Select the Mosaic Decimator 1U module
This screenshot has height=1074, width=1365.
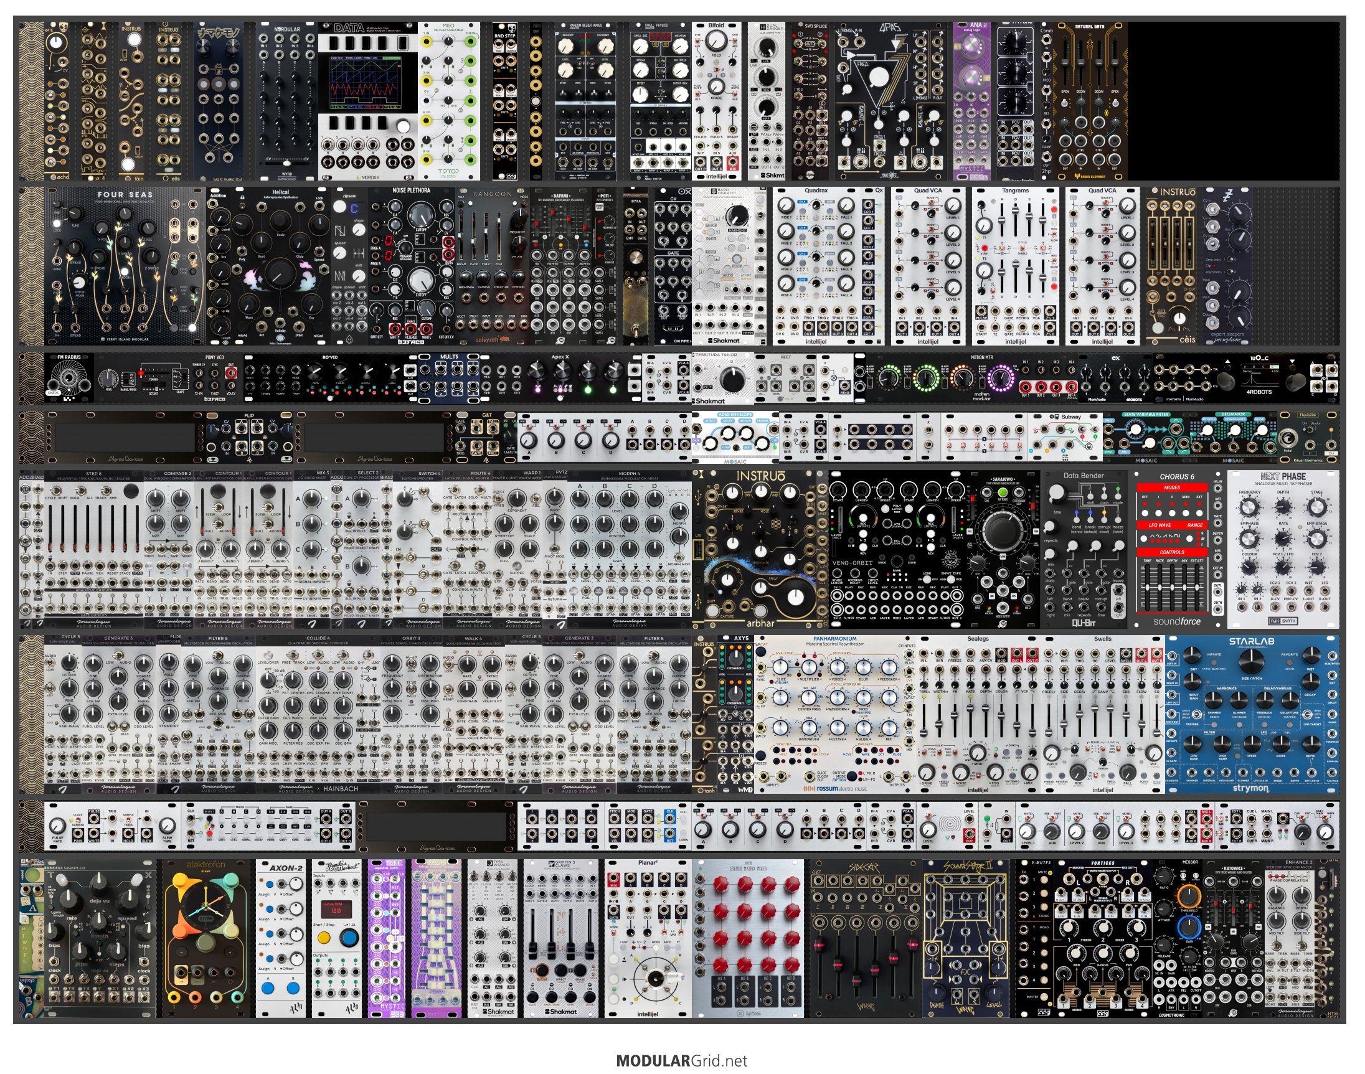1233,437
